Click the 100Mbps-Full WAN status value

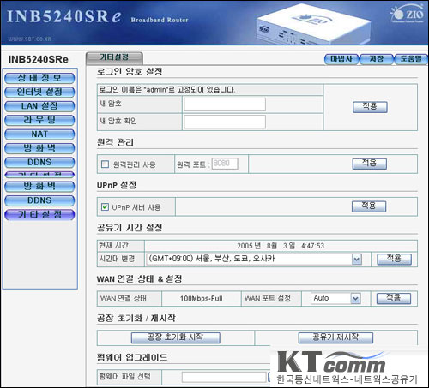tap(202, 299)
